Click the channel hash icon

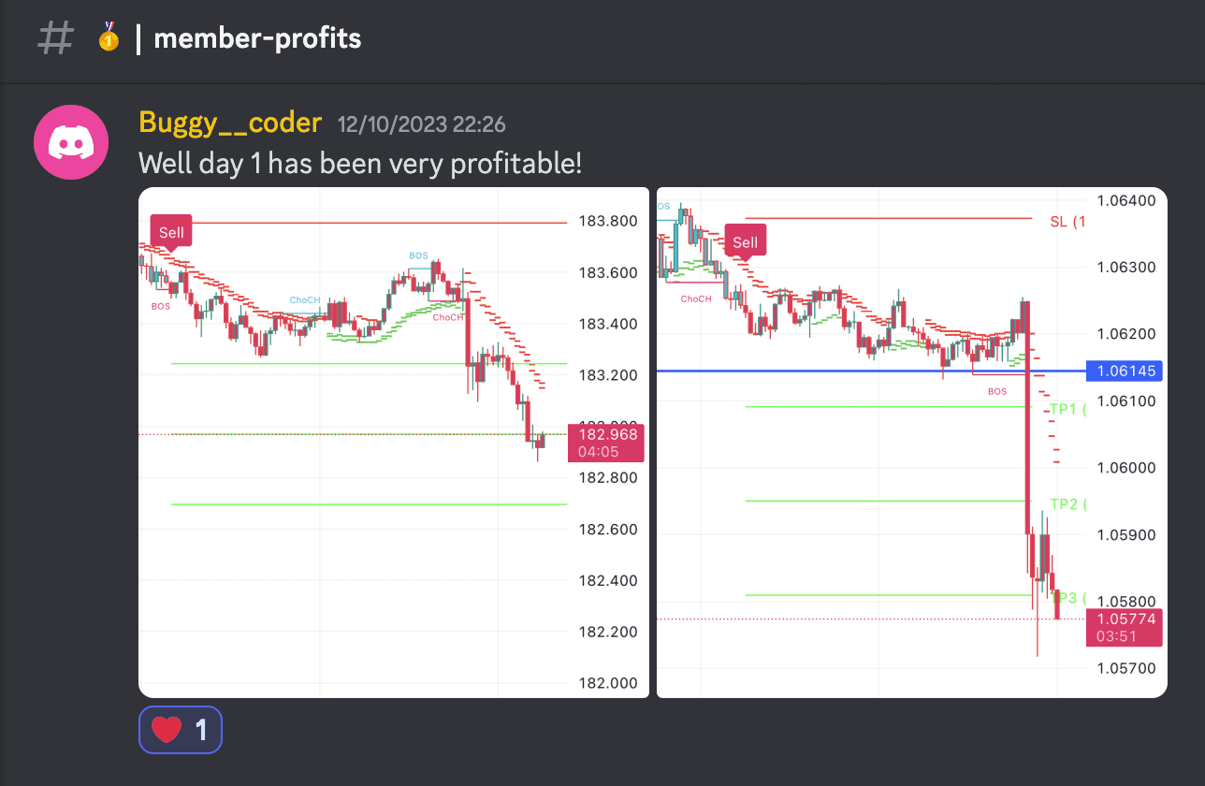click(55, 38)
